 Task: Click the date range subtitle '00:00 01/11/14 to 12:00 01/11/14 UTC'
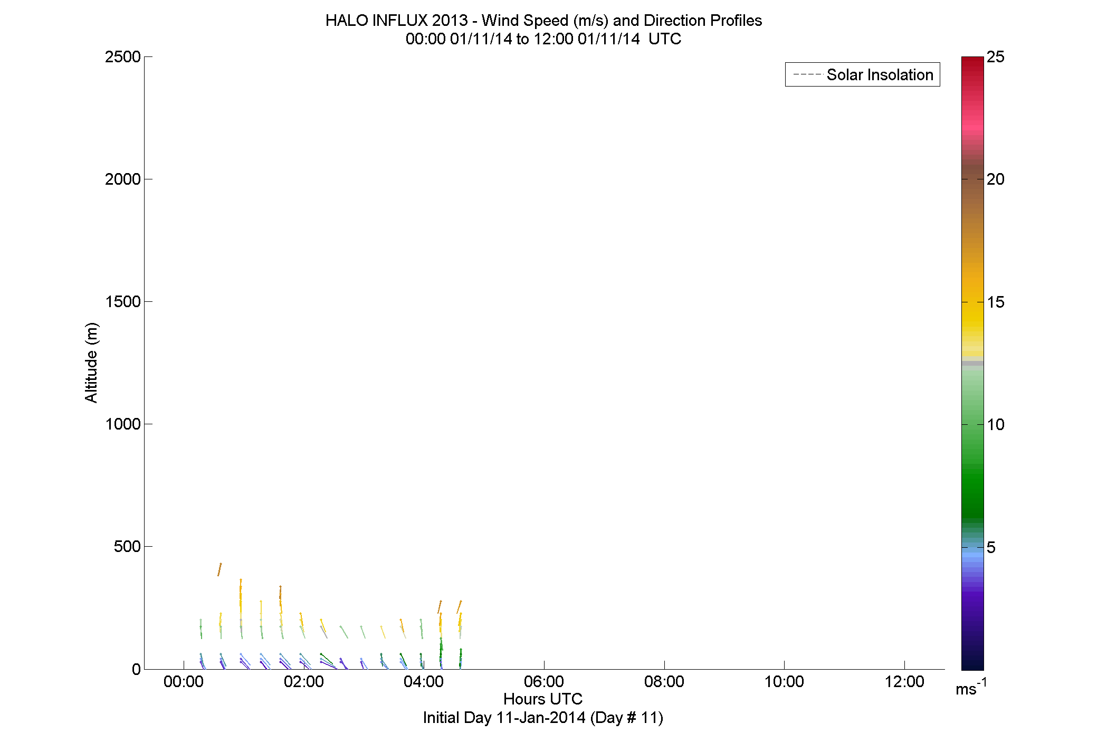543,39
